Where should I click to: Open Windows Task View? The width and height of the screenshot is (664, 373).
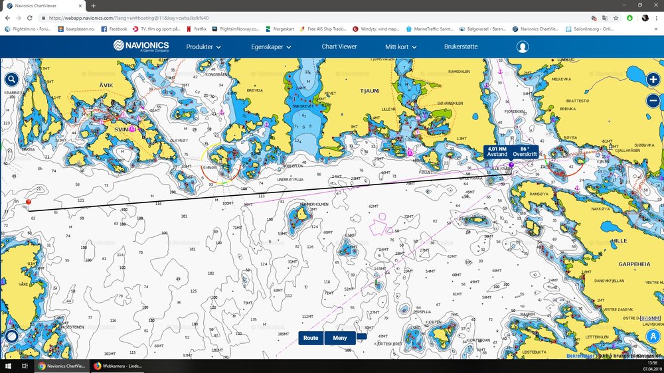25,366
